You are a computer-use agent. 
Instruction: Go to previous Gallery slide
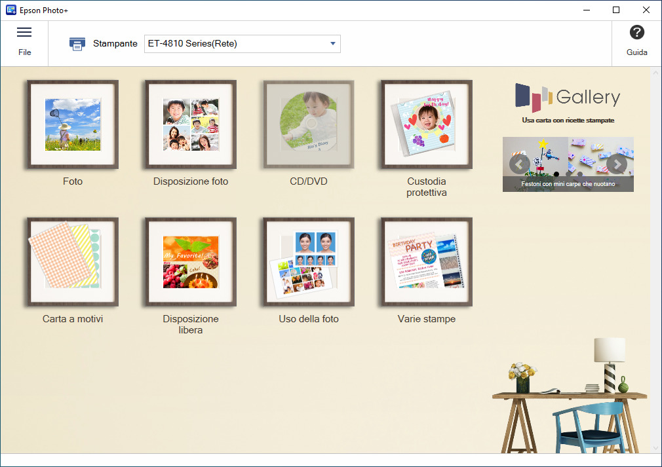519,164
